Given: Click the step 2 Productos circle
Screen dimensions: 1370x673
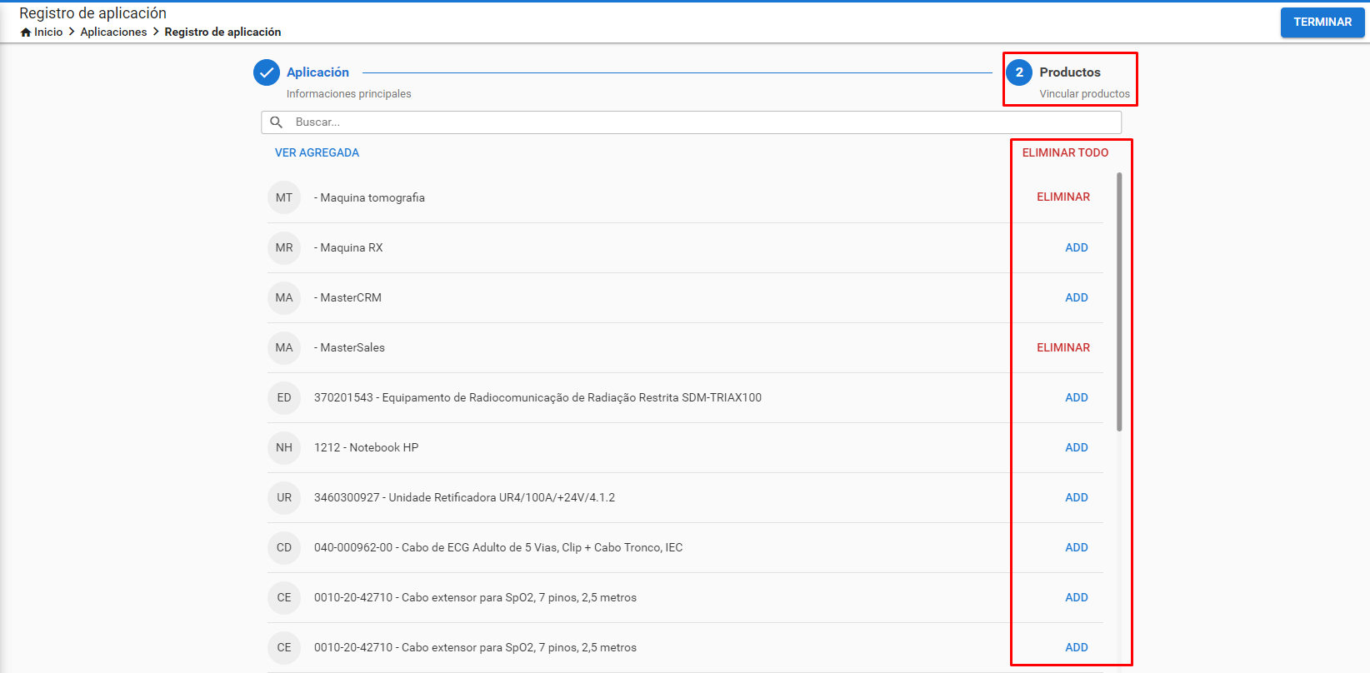Looking at the screenshot, I should point(1019,72).
